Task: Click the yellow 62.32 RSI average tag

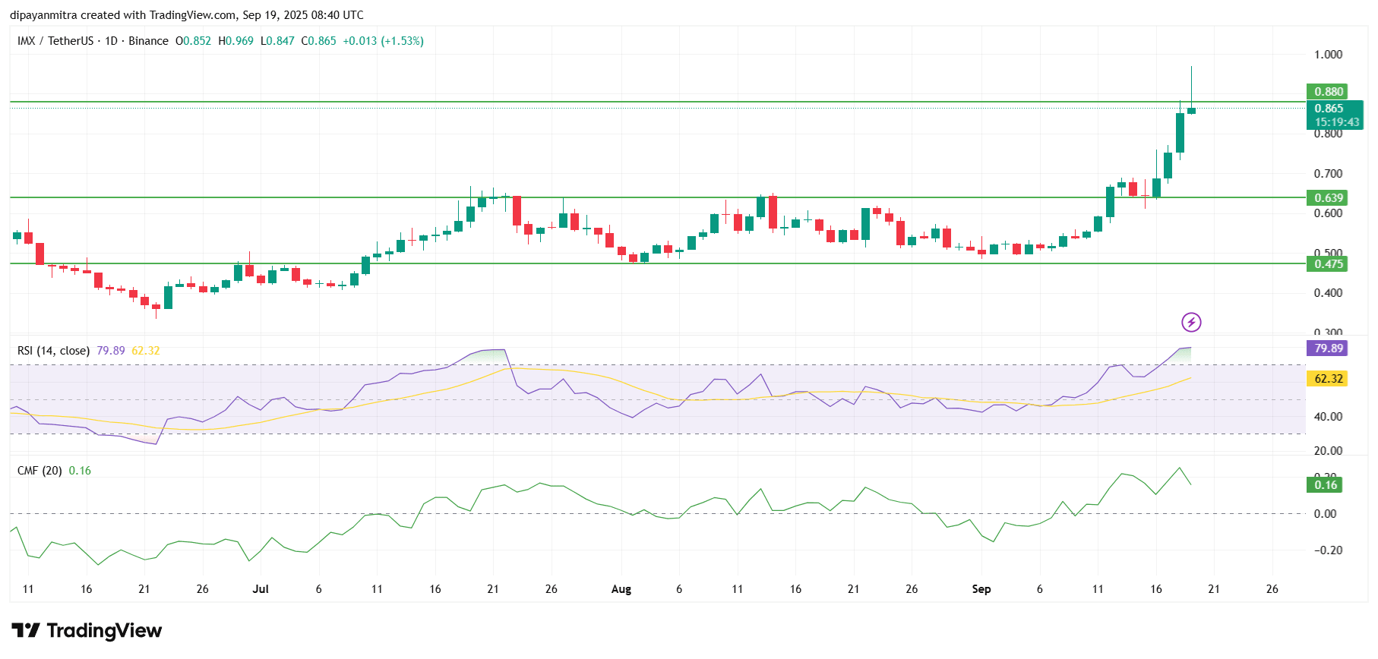Action: coord(1326,379)
